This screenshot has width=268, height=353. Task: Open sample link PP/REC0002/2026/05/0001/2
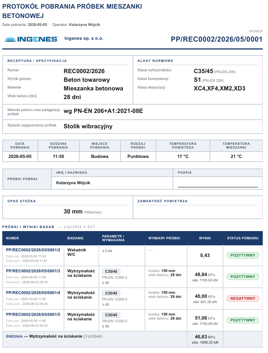(33, 250)
